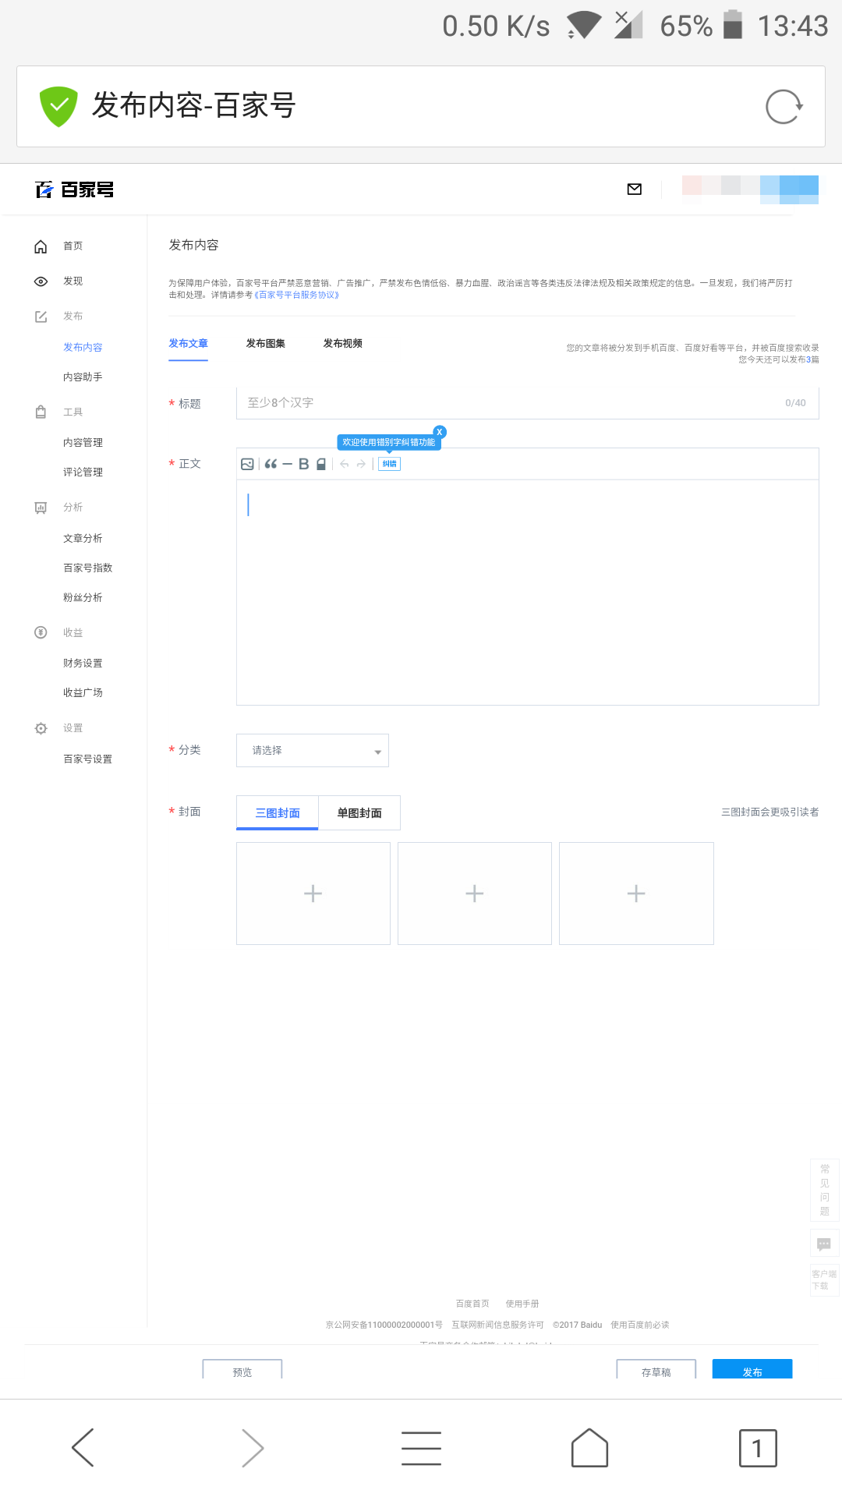842x1497 pixels.
Task: Add the third cover image
Action: click(636, 894)
